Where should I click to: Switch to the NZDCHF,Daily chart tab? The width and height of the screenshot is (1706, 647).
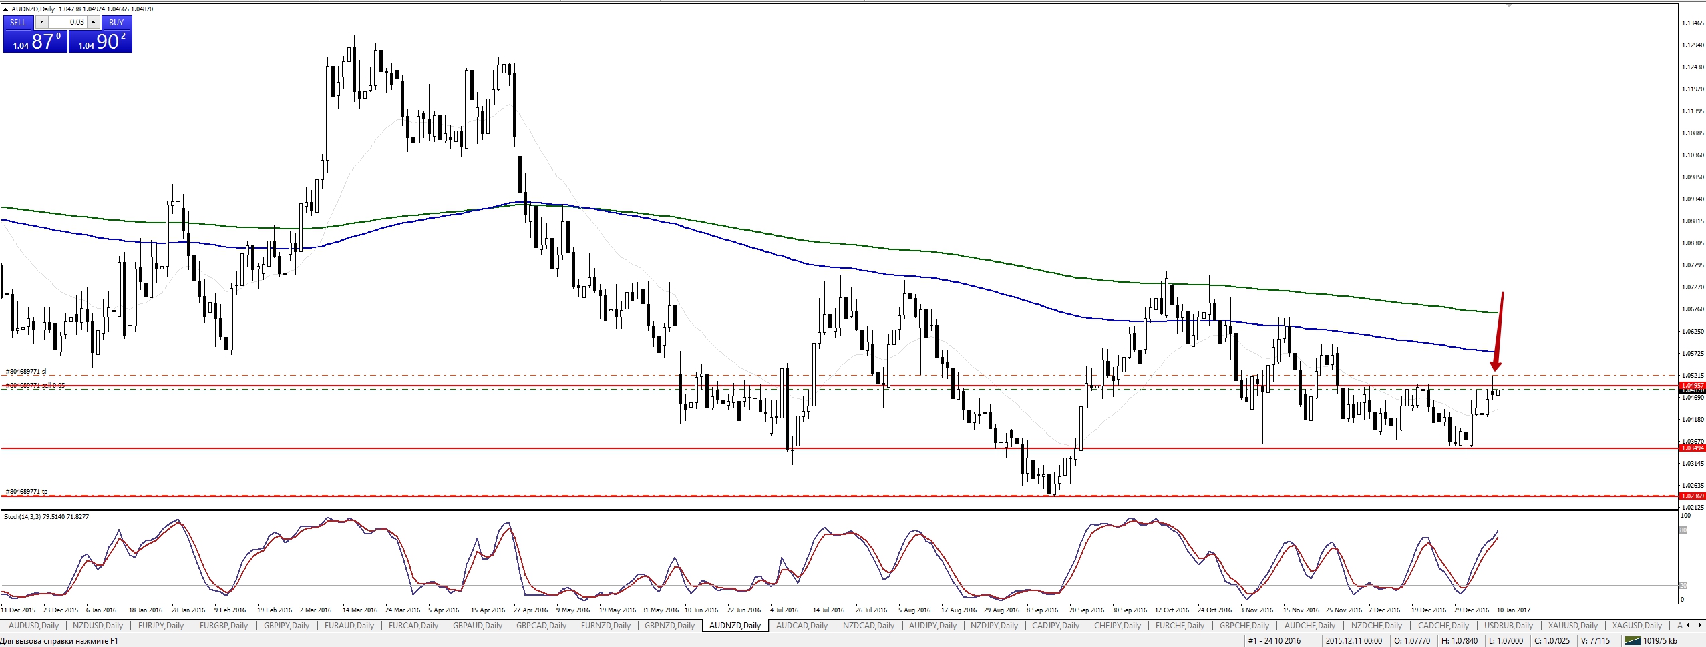coord(1377,626)
